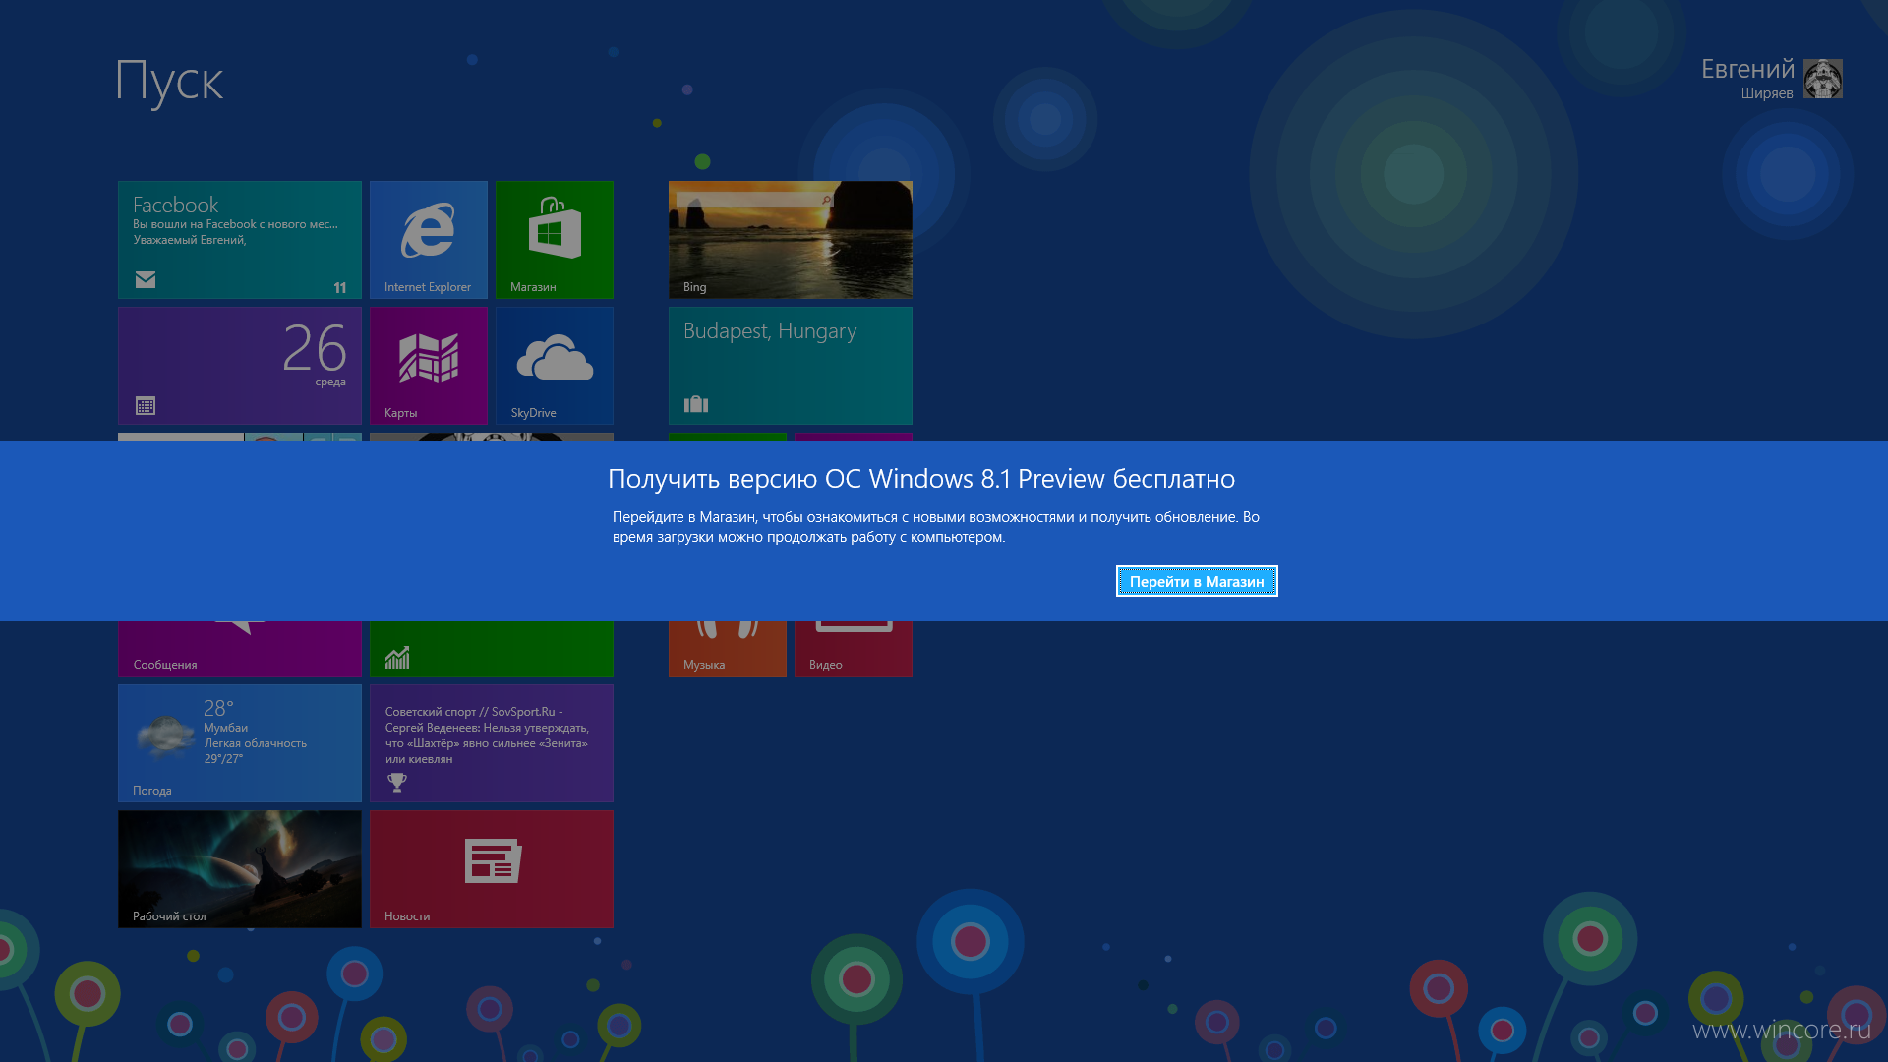Click the Перейти в Магазин button
Screen dimensions: 1888x1062
[1197, 581]
